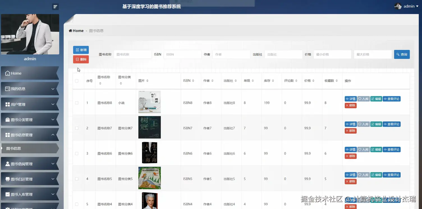Viewport: 422px width, 209px height.
Task: Open the 树上 cover thumbnail in row 2
Action: [x=150, y=127]
